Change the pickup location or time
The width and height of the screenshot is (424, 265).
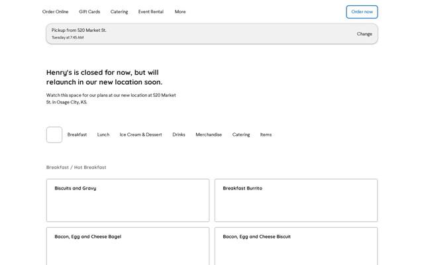pyautogui.click(x=364, y=34)
